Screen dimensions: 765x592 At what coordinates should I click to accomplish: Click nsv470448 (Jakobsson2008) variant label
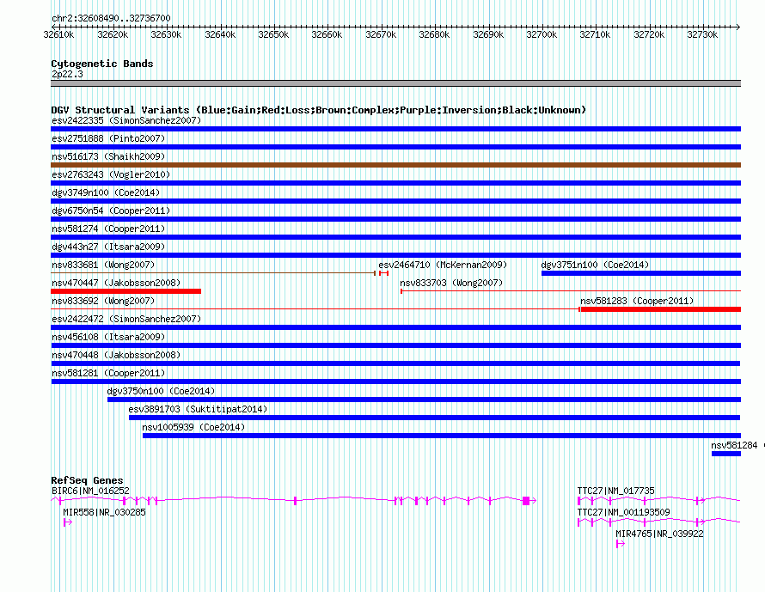(x=116, y=355)
